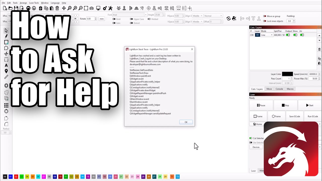Toggle the Welded switch
The width and height of the screenshot is (322, 181).
point(149,19)
